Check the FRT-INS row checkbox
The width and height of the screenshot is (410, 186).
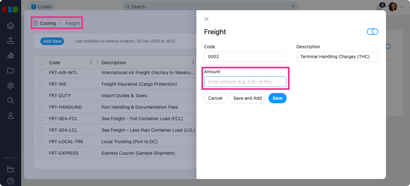coord(40,84)
